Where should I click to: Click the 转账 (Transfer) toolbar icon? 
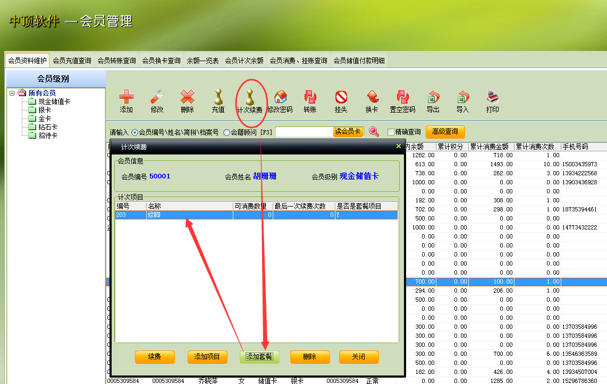tap(310, 101)
